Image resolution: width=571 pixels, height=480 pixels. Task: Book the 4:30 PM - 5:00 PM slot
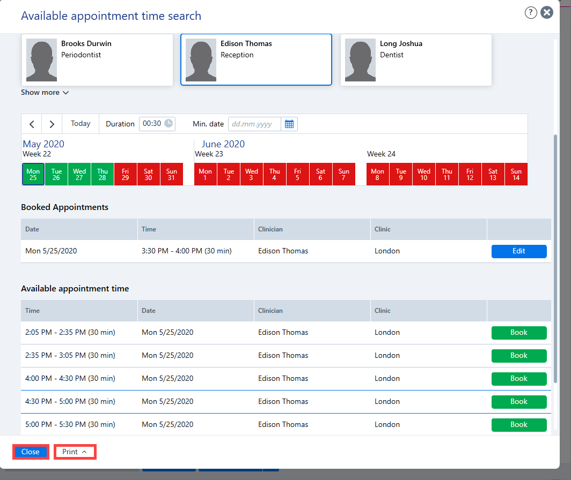(x=518, y=401)
